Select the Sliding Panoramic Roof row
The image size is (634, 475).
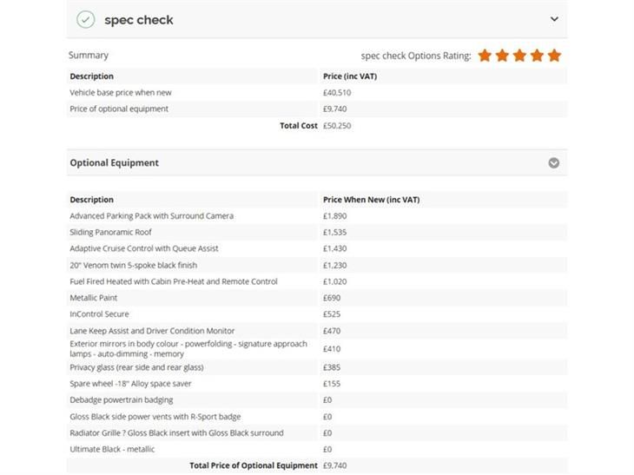pos(317,233)
